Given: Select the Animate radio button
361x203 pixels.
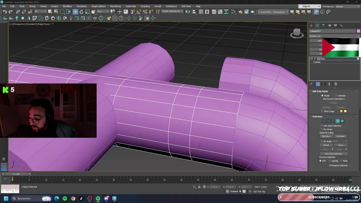Looking at the screenshot, I should tap(336, 96).
